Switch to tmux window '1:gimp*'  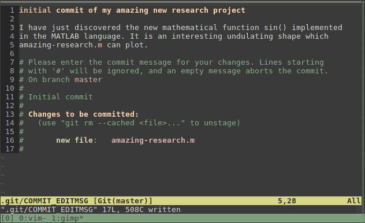click(68, 218)
